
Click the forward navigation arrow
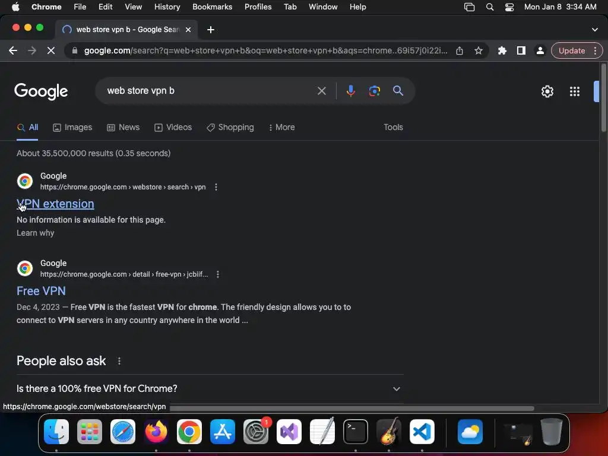pyautogui.click(x=32, y=50)
